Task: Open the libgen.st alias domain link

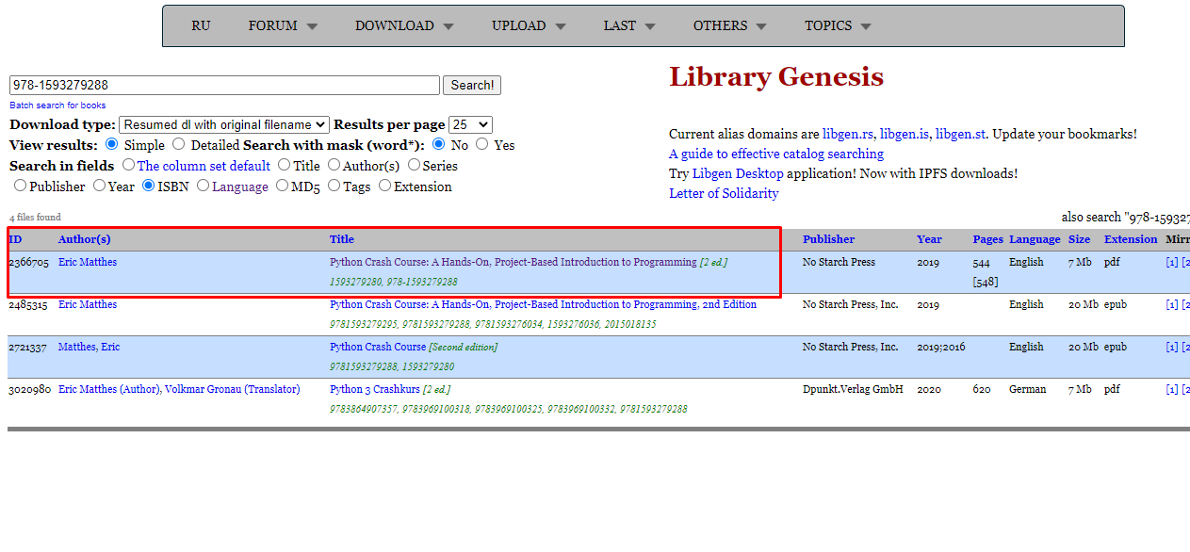Action: [960, 134]
